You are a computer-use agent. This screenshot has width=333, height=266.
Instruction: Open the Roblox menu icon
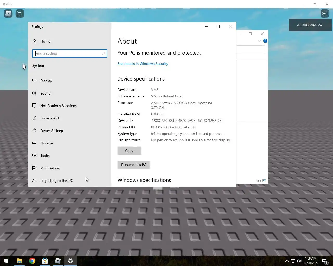8,14
